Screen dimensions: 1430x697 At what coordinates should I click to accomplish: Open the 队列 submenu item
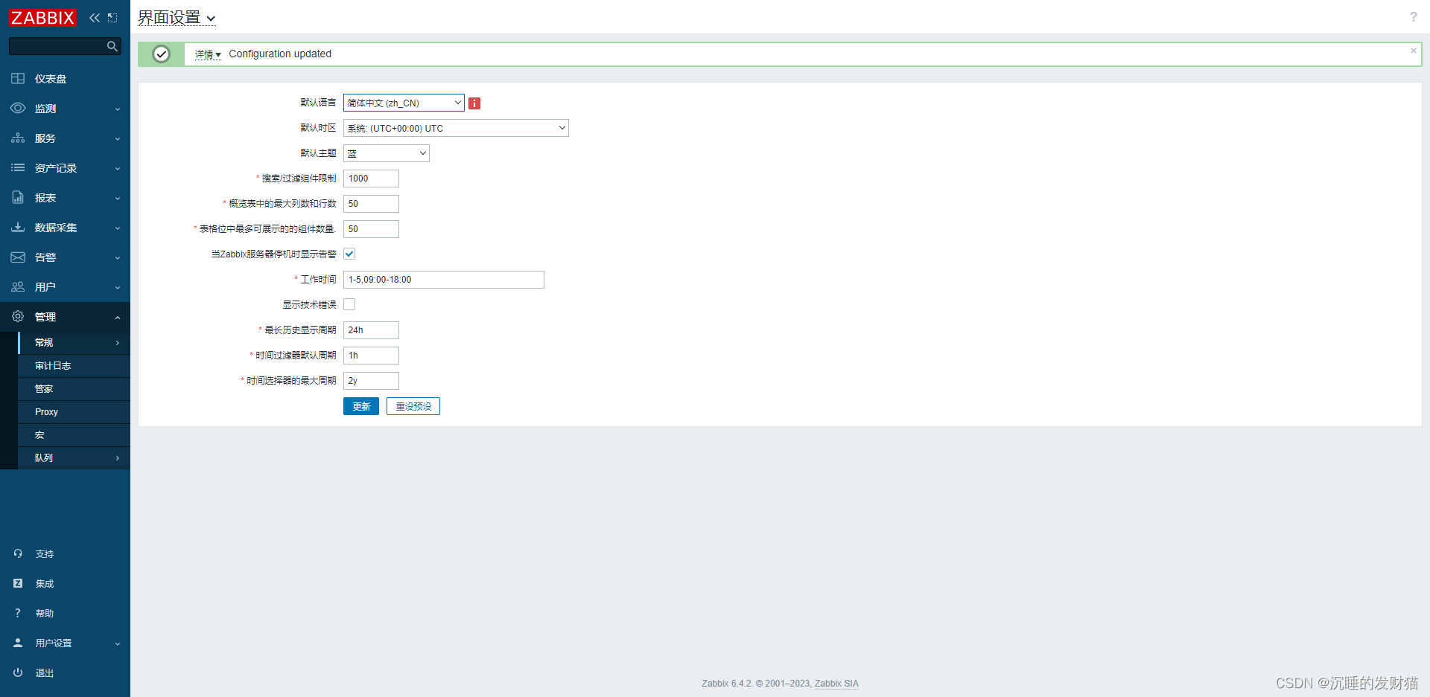(74, 458)
